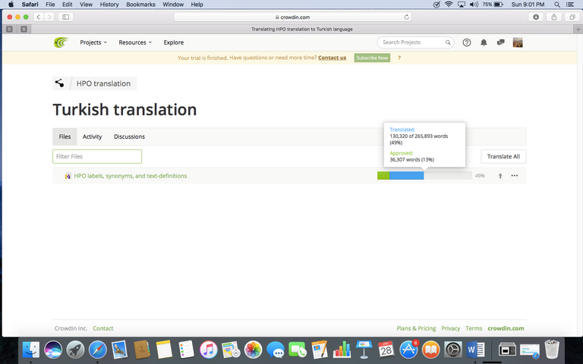Viewport: 583px width, 364px height.
Task: Add a new Safari tab
Action: pos(578,29)
